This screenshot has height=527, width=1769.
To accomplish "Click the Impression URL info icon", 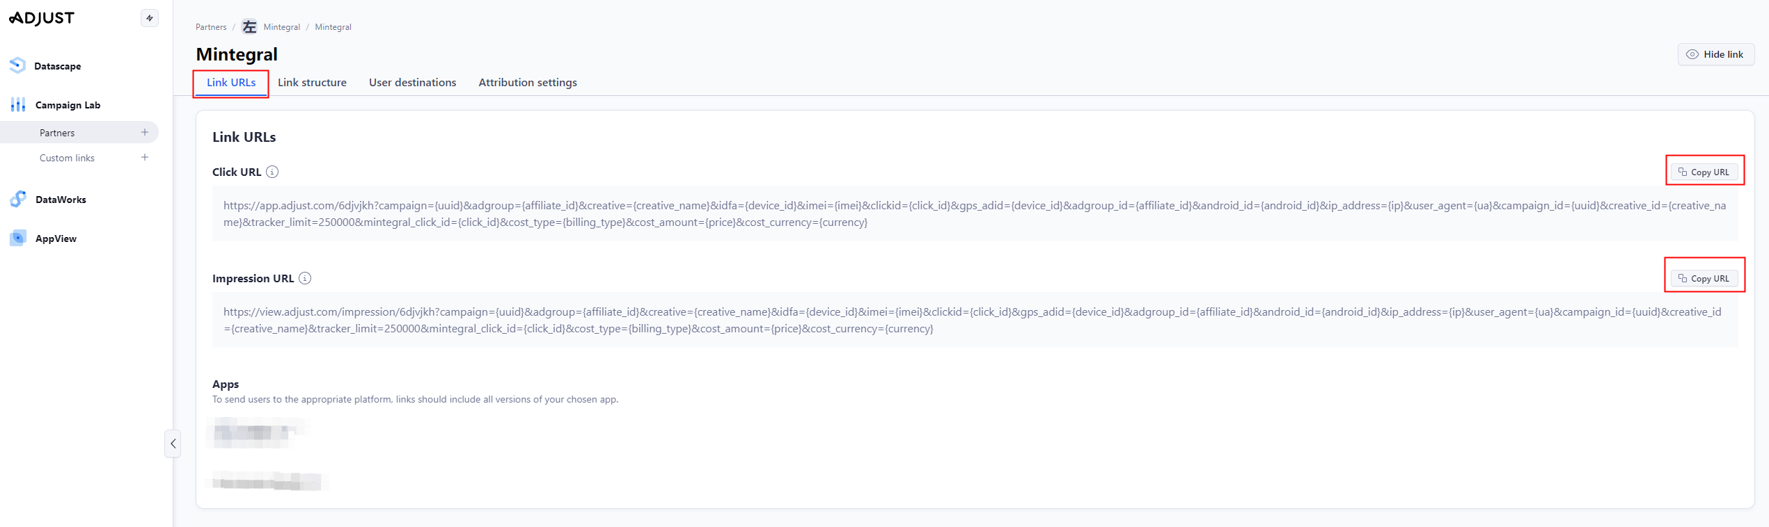I will point(305,278).
